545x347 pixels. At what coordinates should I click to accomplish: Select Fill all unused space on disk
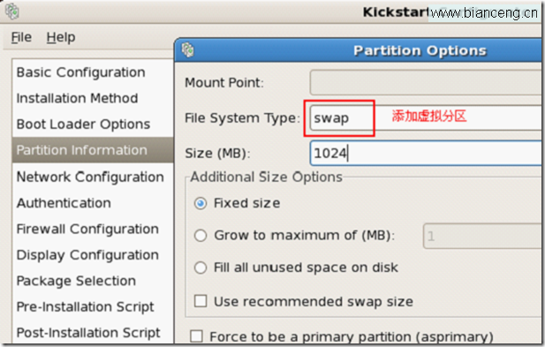tap(201, 268)
